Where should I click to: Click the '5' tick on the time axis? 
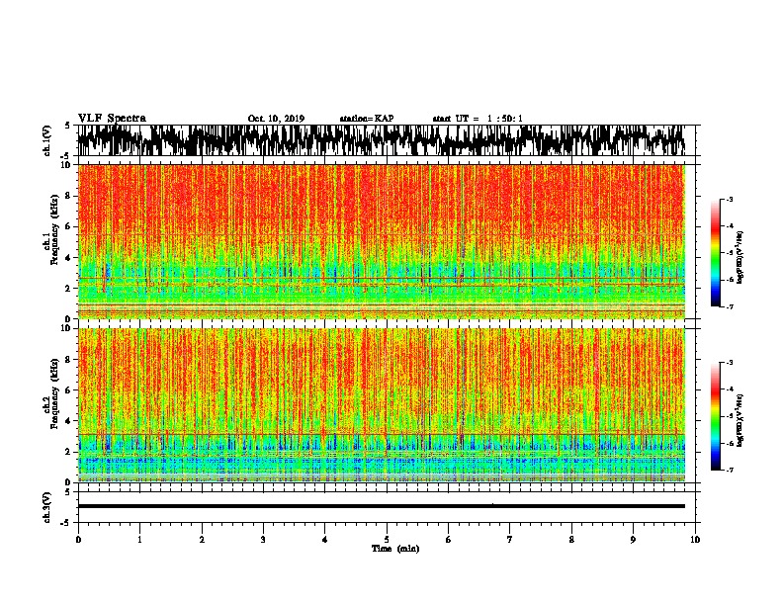tap(387, 540)
